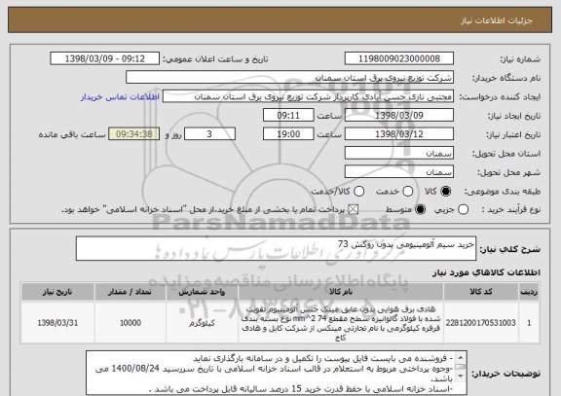The image size is (561, 396).
Task: Choose the جزیی purchase process option
Action: pos(463,210)
